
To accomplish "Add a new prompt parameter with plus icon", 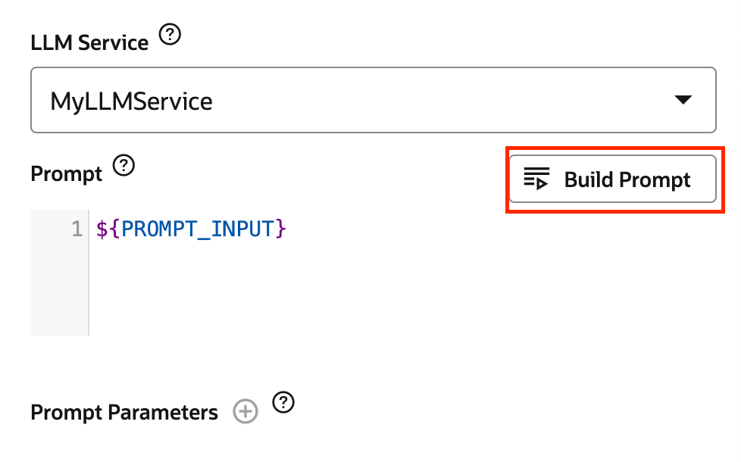I will point(245,411).
